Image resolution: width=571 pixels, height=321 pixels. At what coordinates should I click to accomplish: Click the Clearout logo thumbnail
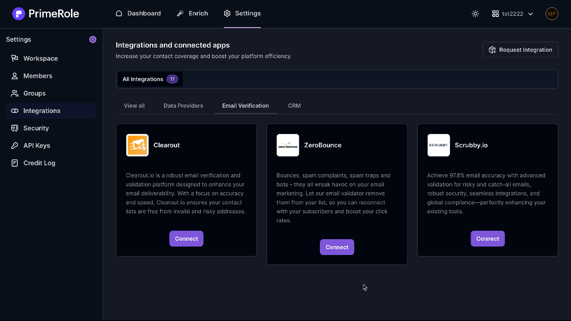click(137, 145)
